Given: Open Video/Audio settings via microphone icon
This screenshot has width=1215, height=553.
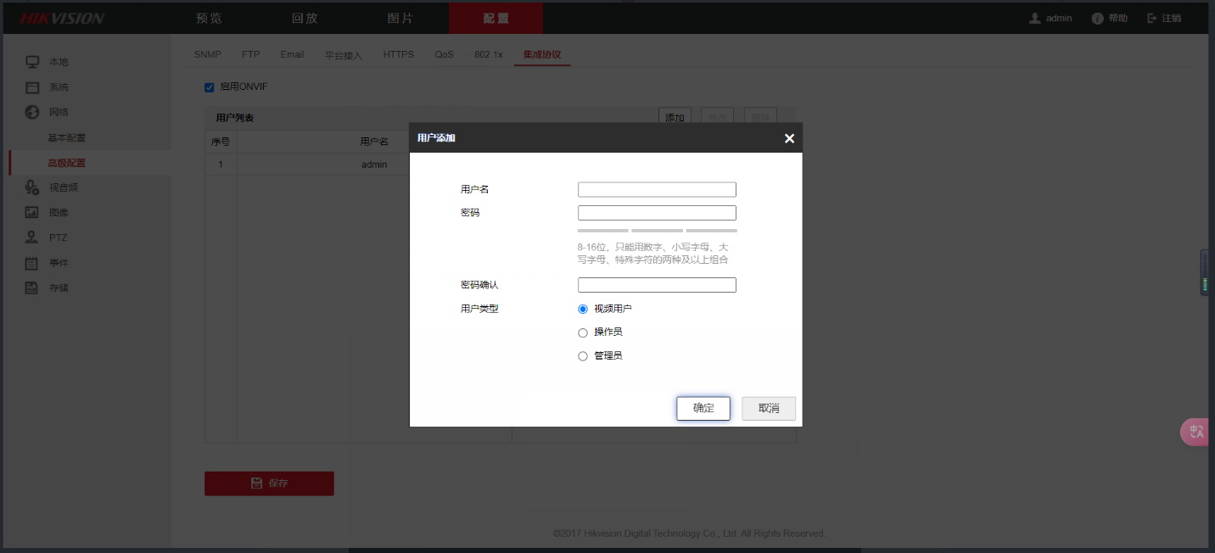Looking at the screenshot, I should [32, 187].
